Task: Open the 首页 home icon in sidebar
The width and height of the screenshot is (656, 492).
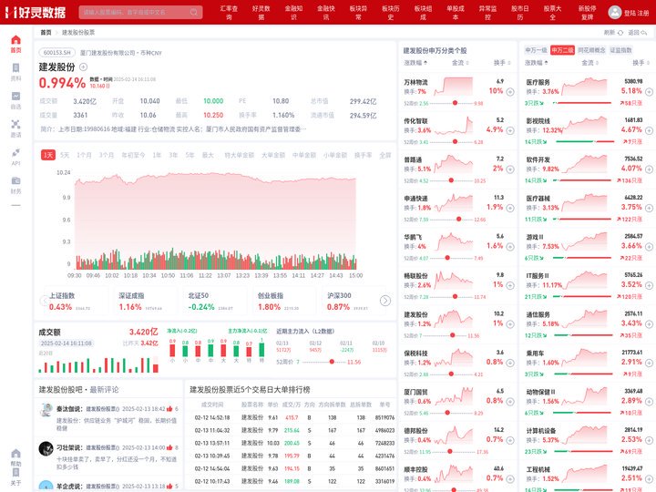Action: [15, 40]
